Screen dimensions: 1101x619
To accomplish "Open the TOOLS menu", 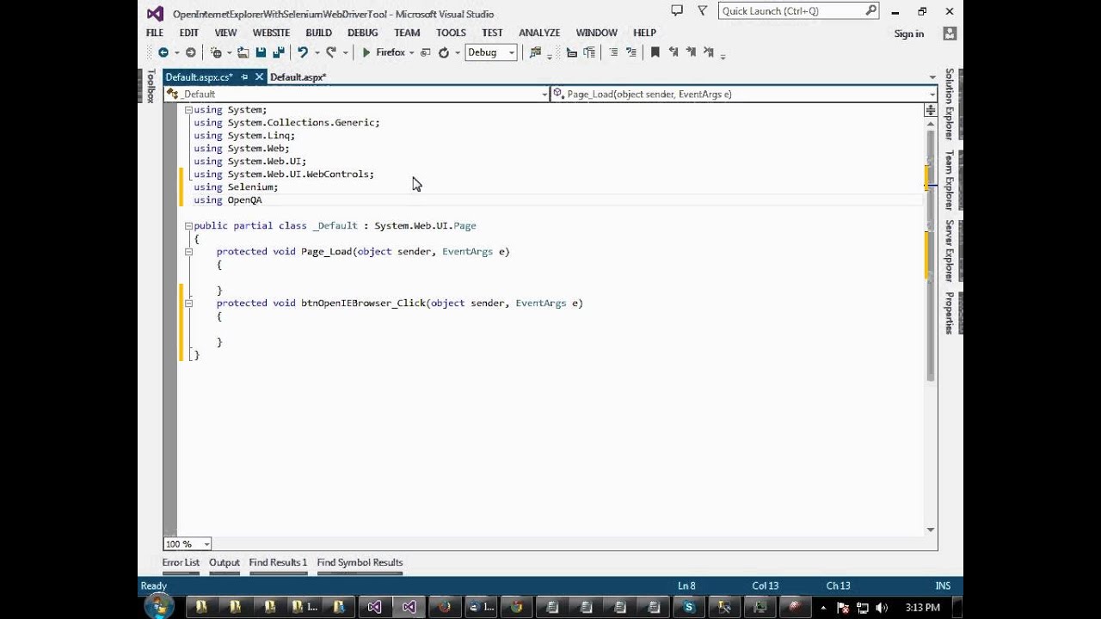I will (x=451, y=33).
